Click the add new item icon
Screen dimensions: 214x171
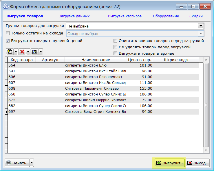point(10,52)
